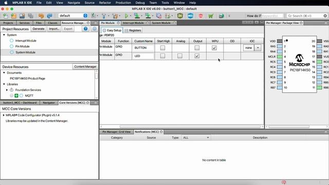Select Interrupt Module in Project Resources
Image resolution: width=329 pixels, height=185 pixels.
point(26,41)
